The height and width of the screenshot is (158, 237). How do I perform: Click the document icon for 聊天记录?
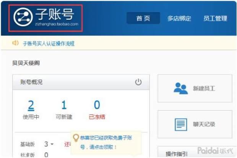point(180,124)
